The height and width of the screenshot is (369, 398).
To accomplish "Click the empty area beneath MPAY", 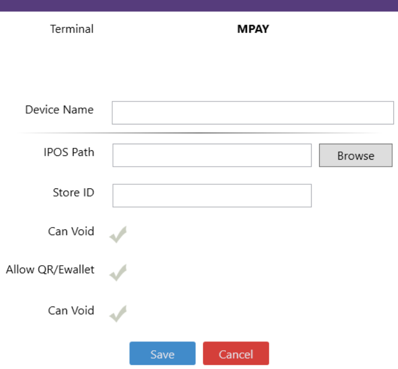I will pos(252,65).
